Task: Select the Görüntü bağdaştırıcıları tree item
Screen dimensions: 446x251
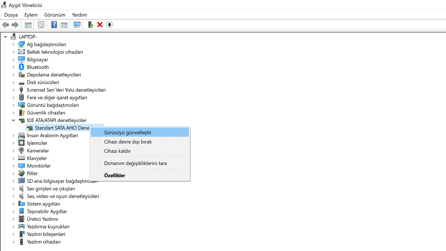Action: [x=53, y=105]
